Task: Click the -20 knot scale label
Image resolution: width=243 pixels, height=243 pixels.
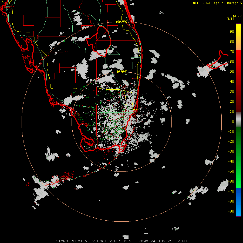Action: coord(231,141)
